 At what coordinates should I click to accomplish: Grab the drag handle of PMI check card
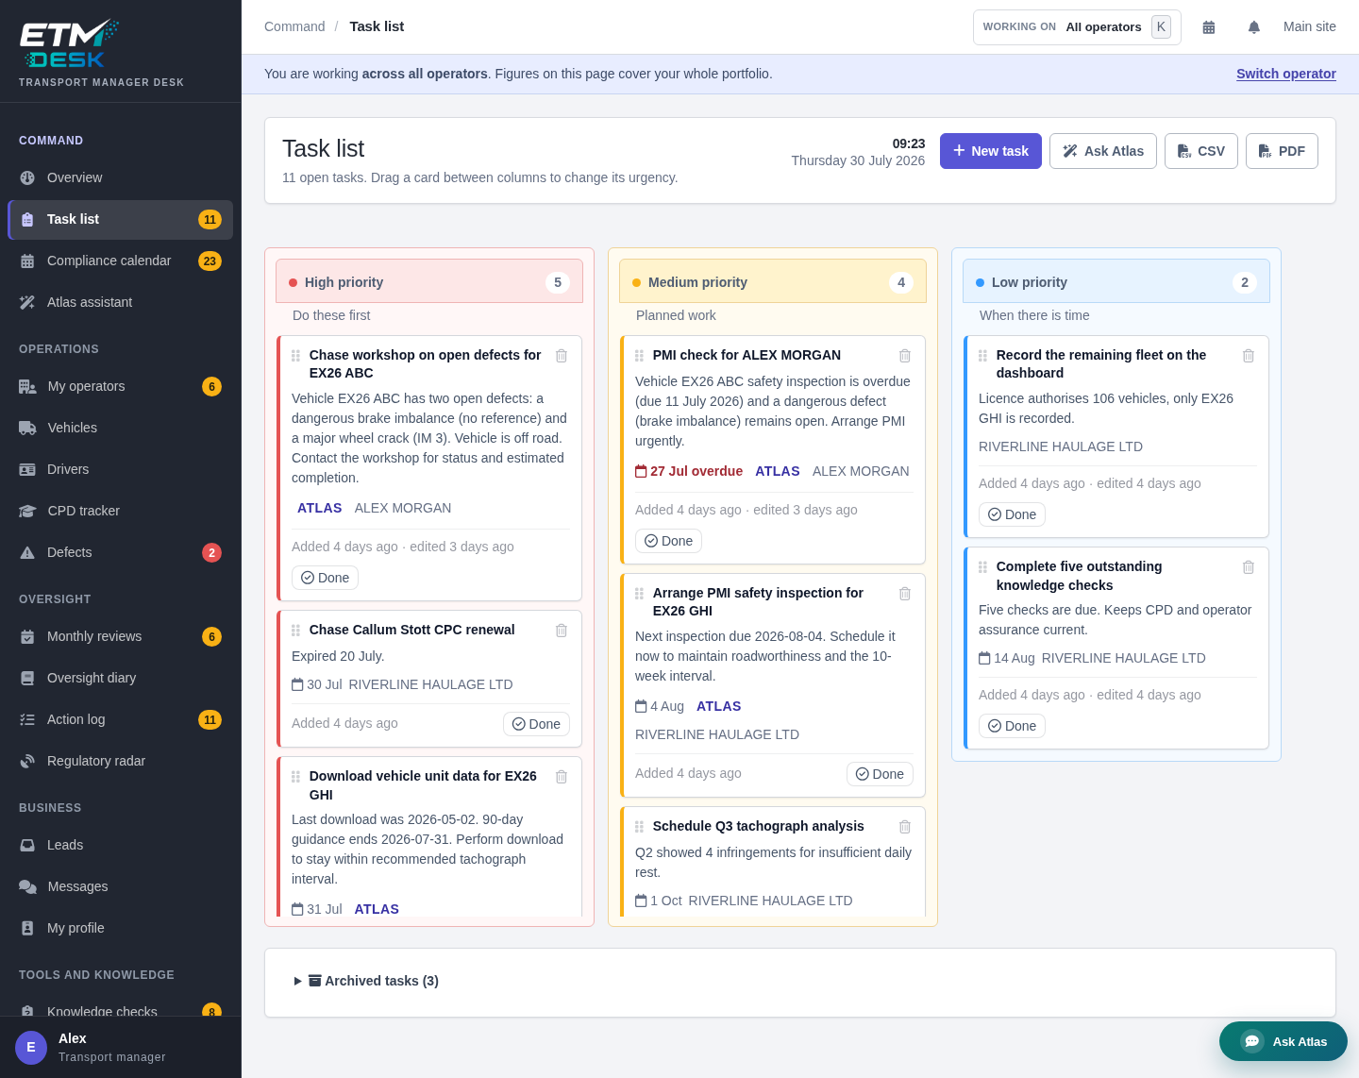coord(639,356)
